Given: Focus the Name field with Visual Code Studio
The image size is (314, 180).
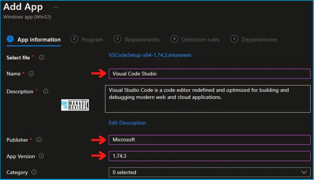Looking at the screenshot, I should 209,74.
